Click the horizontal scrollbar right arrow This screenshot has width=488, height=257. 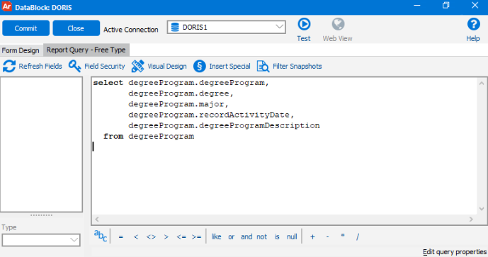point(471,219)
